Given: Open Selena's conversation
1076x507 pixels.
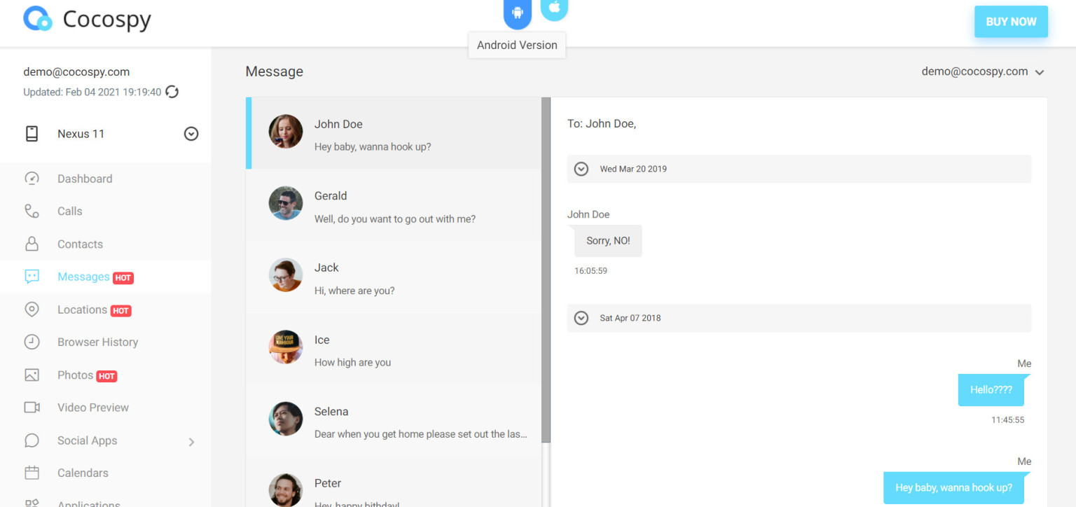Looking at the screenshot, I should 394,420.
